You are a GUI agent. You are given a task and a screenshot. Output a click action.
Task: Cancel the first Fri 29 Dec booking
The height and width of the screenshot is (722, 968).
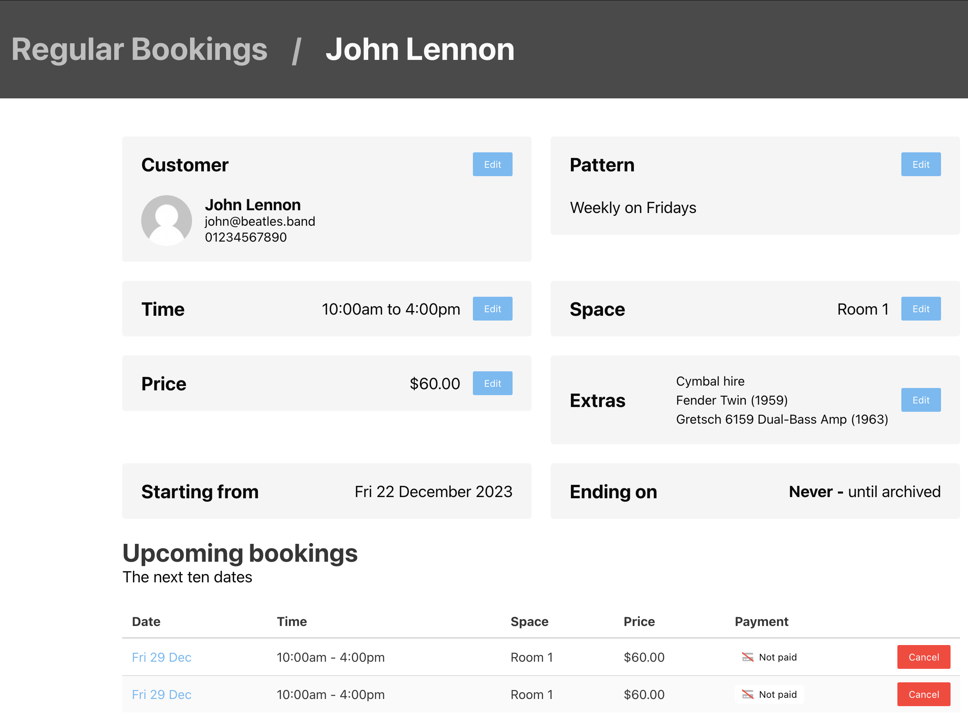click(x=924, y=657)
